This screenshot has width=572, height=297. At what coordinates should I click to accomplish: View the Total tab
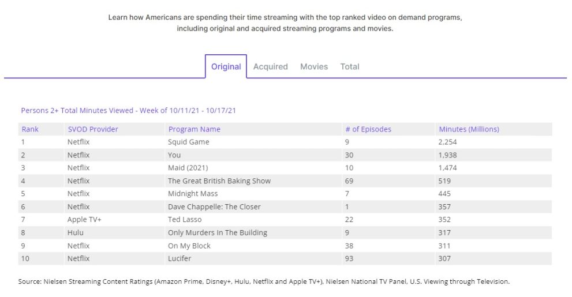point(350,67)
